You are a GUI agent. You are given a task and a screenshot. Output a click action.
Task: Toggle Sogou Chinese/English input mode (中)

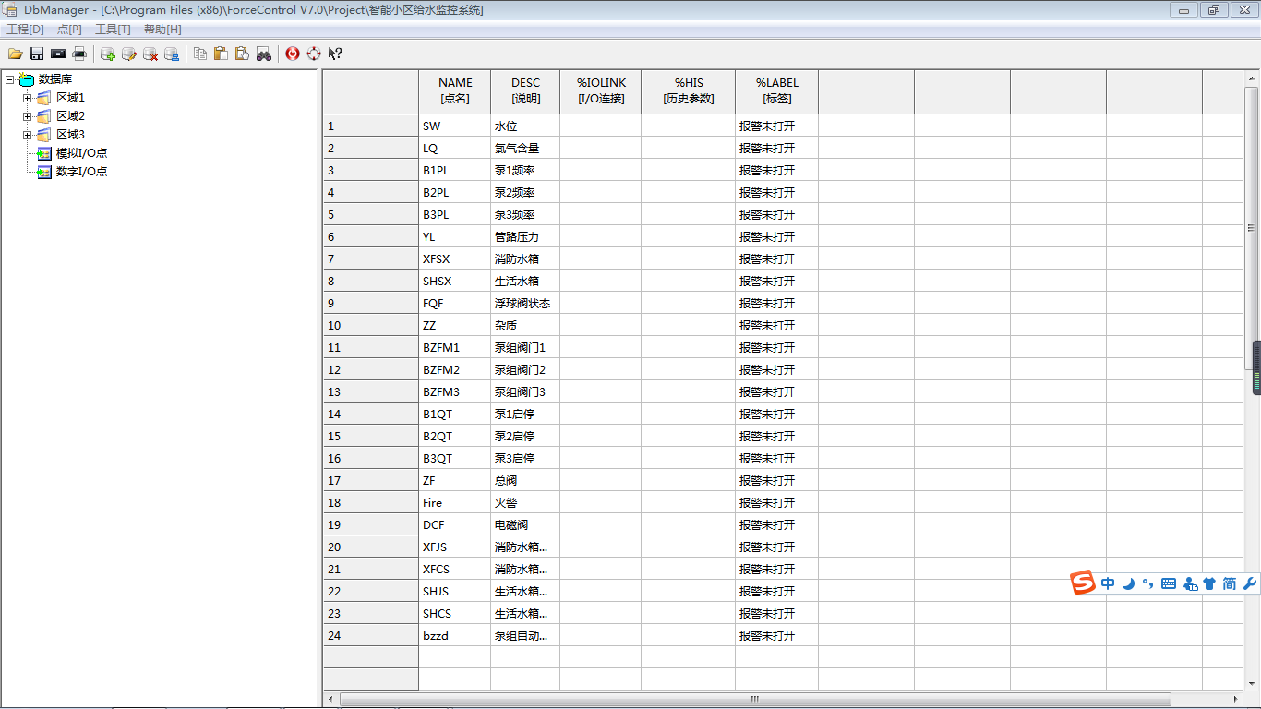[1108, 583]
